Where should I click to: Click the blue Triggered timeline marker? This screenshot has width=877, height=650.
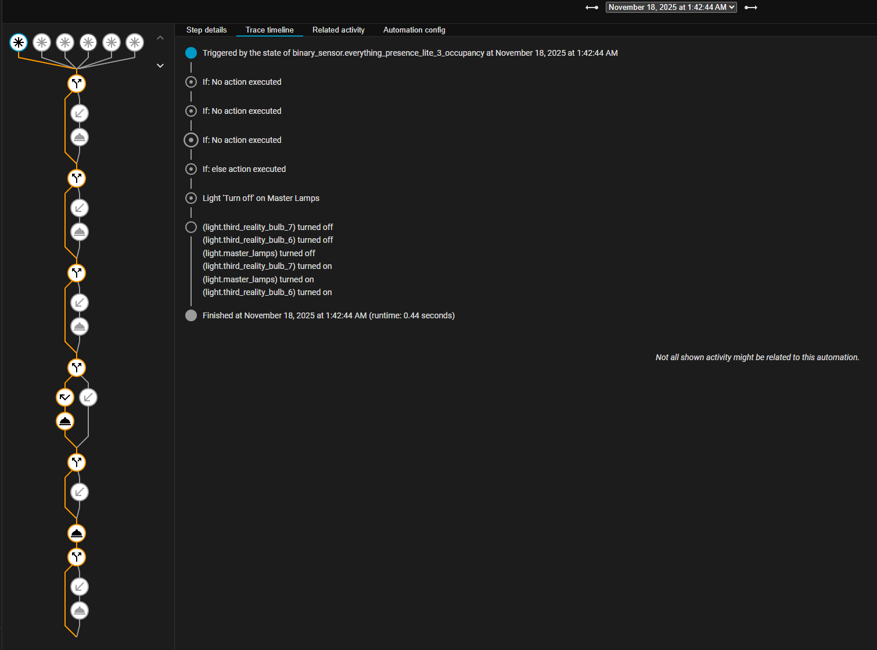click(191, 53)
